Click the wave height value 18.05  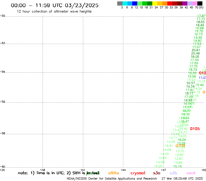pos(195,57)
